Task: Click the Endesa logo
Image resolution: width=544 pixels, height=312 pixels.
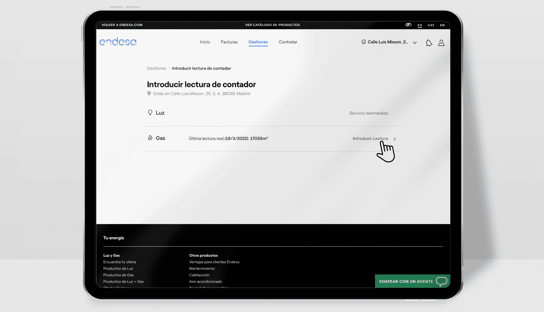Action: pos(118,42)
